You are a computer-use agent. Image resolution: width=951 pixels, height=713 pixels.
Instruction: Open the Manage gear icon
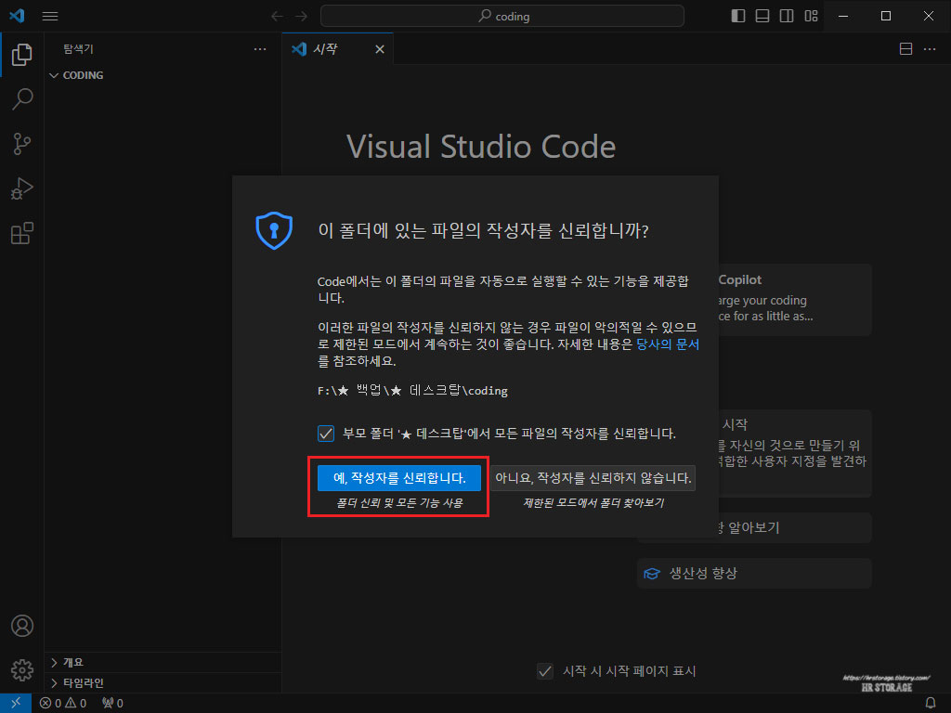(22, 670)
